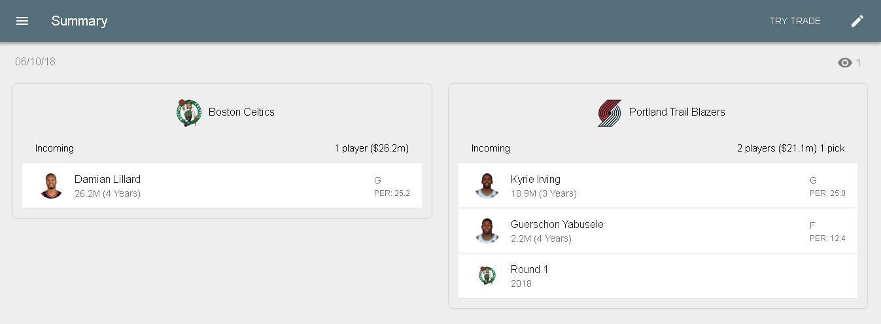Click Damian Lillard's player headshot
The width and height of the screenshot is (881, 324).
pos(51,186)
